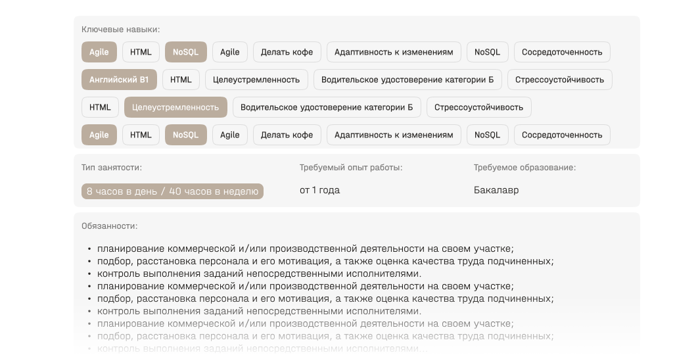
Task: Click the 8 часов в день employment badge
Action: 172,191
